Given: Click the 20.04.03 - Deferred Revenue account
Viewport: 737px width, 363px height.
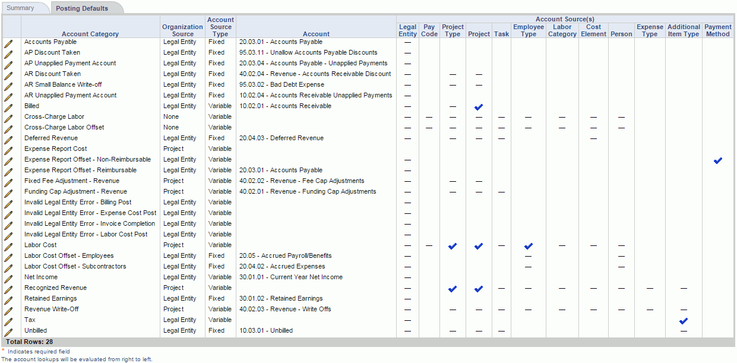Looking at the screenshot, I should 281,138.
